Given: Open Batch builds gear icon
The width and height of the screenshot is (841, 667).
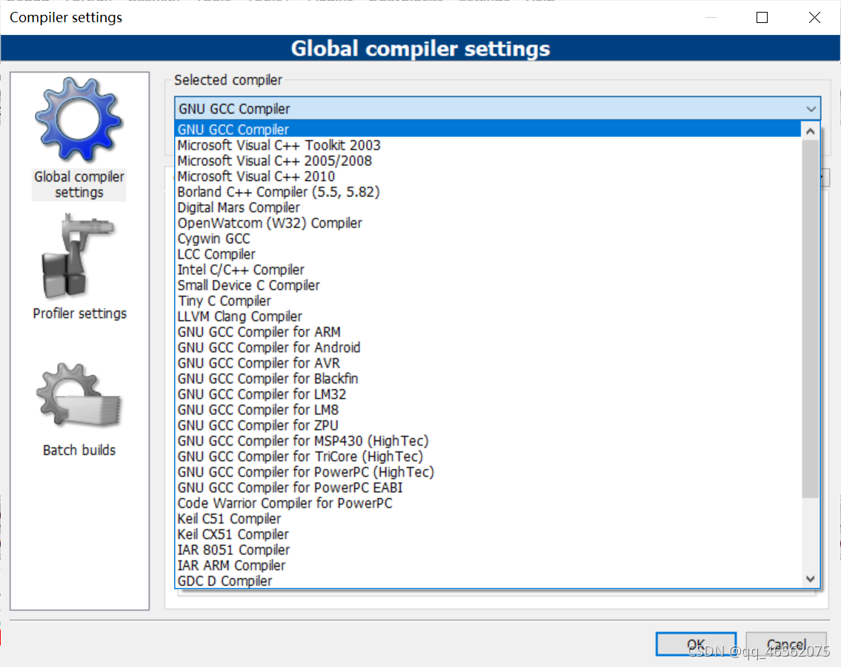Looking at the screenshot, I should (79, 395).
